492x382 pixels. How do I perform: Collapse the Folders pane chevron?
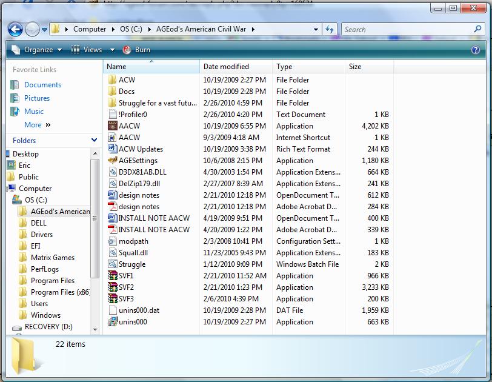94,140
